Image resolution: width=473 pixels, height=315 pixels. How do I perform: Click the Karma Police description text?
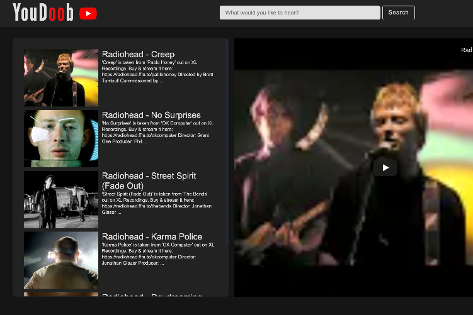pos(158,254)
